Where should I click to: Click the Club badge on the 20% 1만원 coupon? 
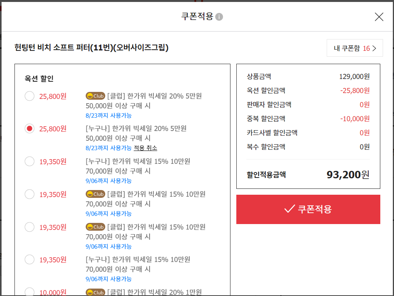click(95, 292)
